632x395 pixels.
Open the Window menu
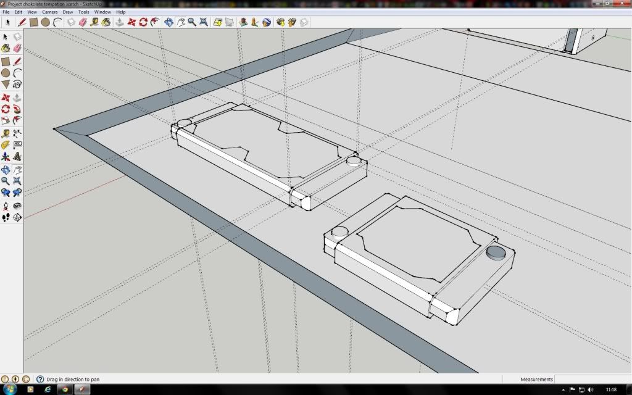click(102, 12)
